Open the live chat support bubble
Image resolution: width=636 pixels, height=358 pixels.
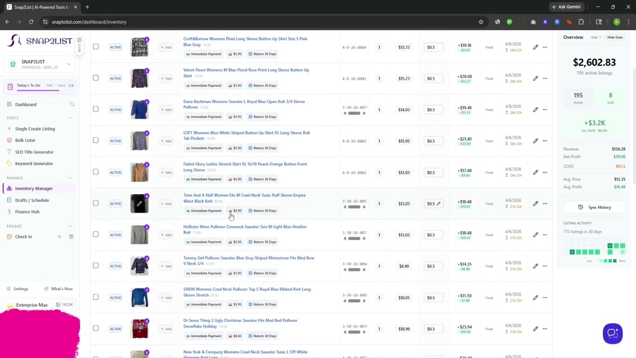[x=613, y=333]
